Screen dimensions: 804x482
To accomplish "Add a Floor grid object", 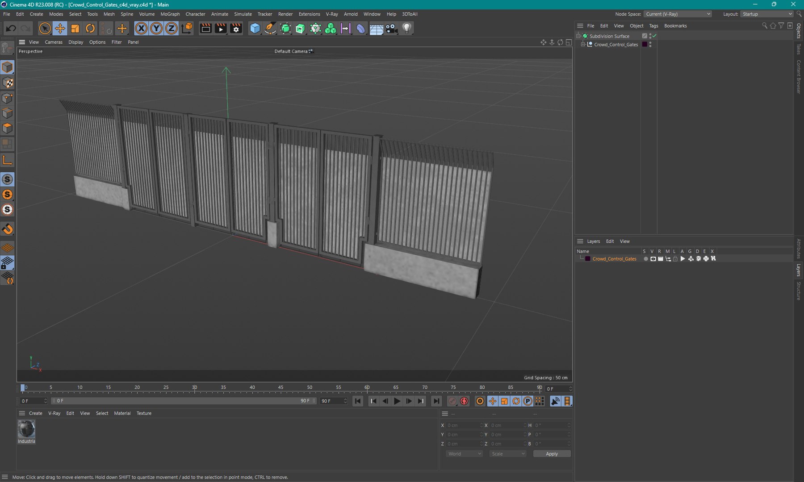I will tap(376, 29).
